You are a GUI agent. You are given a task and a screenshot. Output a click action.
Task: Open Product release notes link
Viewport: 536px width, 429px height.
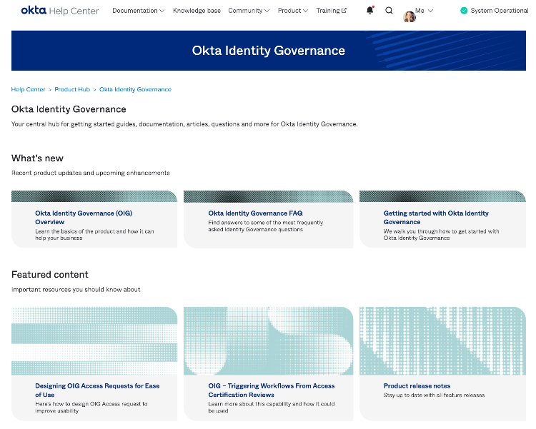coord(417,385)
